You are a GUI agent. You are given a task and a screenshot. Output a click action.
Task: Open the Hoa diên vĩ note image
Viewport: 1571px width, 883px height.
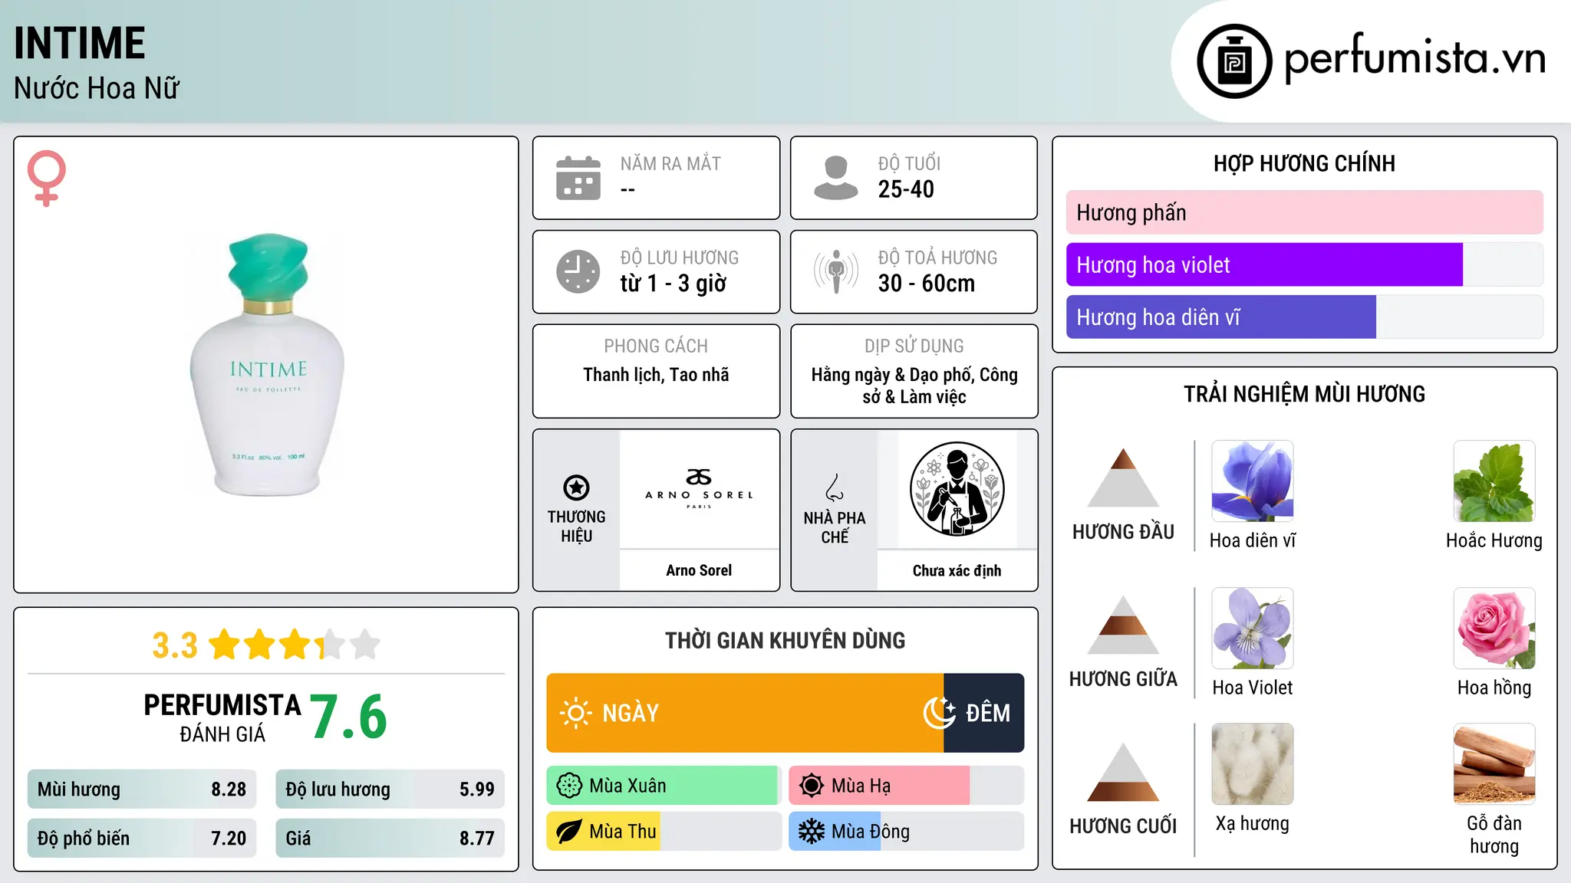point(1253,481)
